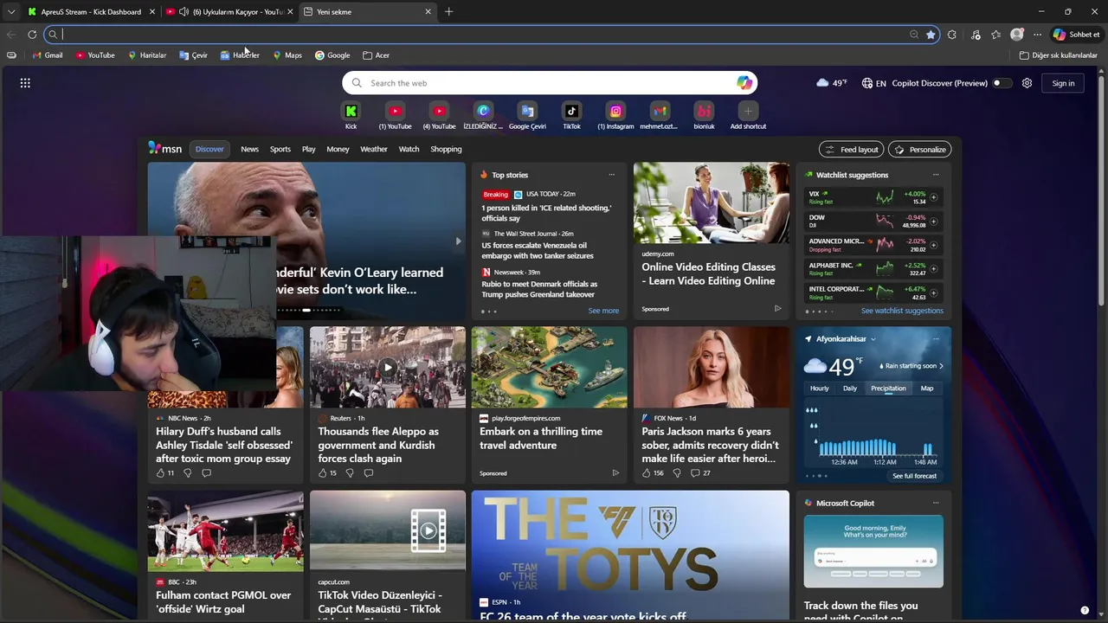Image resolution: width=1108 pixels, height=623 pixels.
Task: Open the Kick shortcut tile
Action: pyautogui.click(x=351, y=115)
